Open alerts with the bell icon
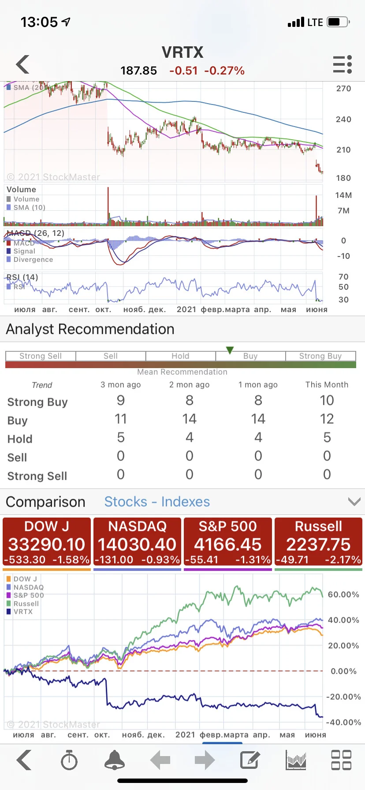Image resolution: width=365 pixels, height=790 pixels. pos(115,760)
